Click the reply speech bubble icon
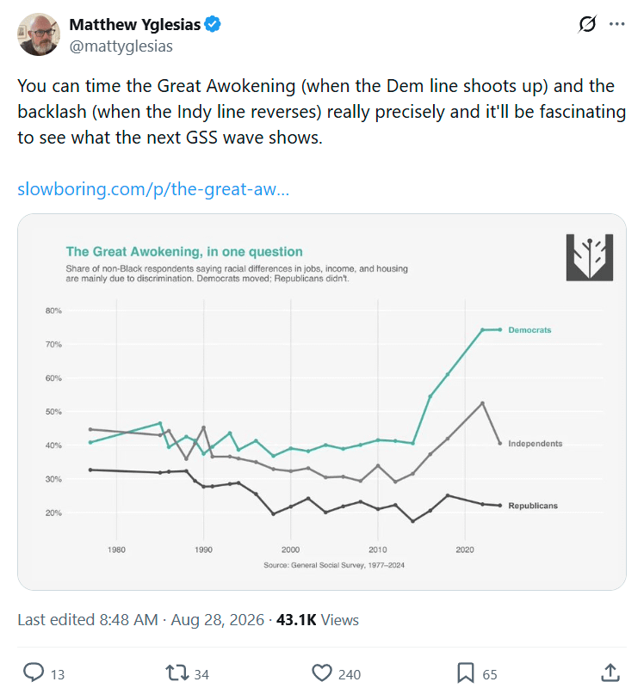644x694 pixels. [34, 673]
